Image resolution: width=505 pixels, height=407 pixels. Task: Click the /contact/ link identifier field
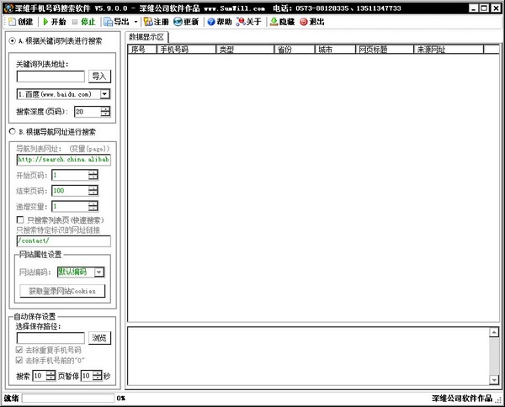(x=63, y=240)
